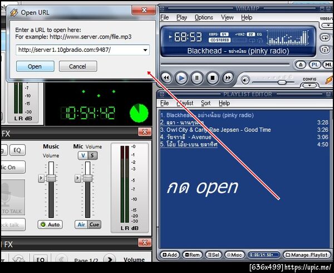
Task: Click the green countdown pie indicator
Action: (139, 113)
